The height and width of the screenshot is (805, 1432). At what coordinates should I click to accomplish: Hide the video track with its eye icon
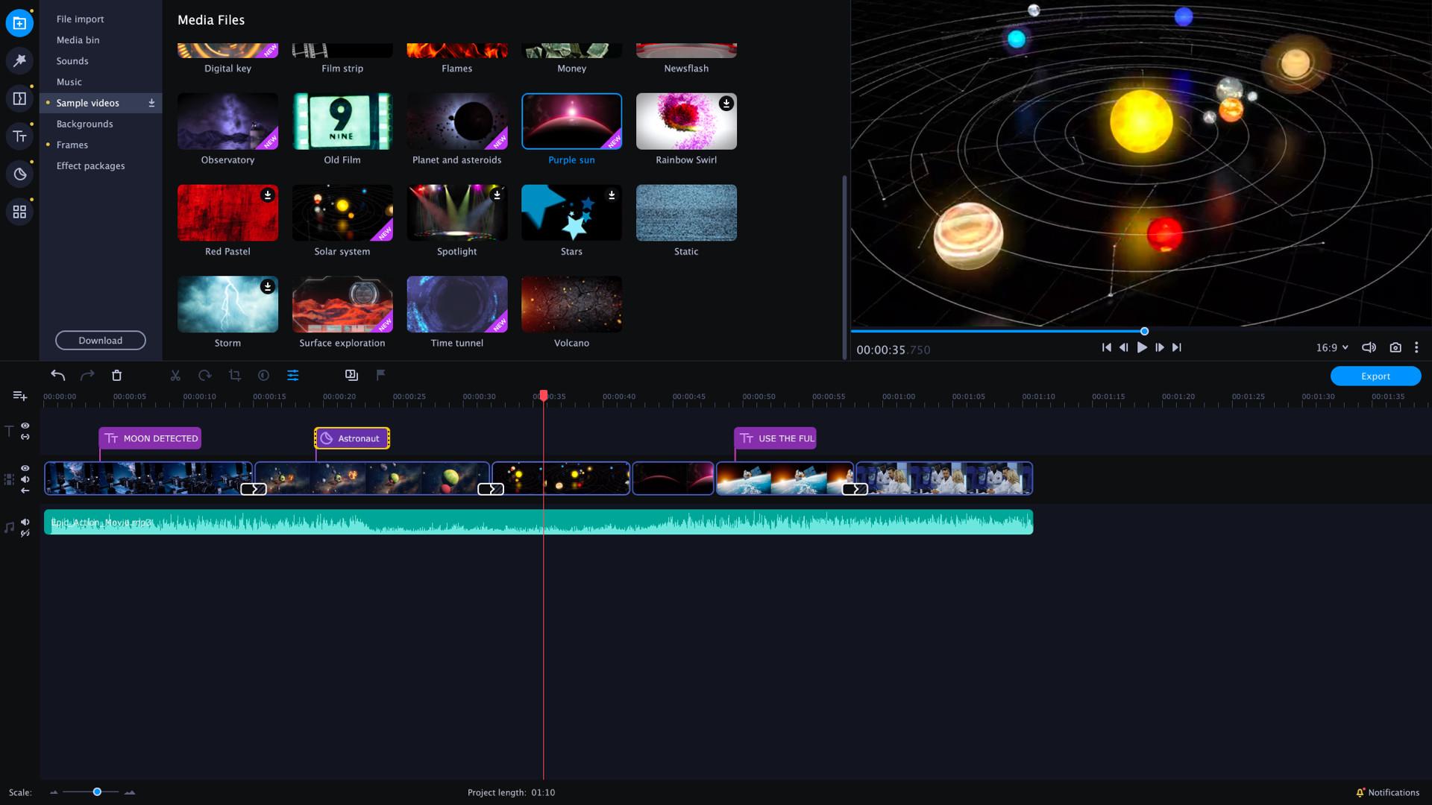coord(25,467)
